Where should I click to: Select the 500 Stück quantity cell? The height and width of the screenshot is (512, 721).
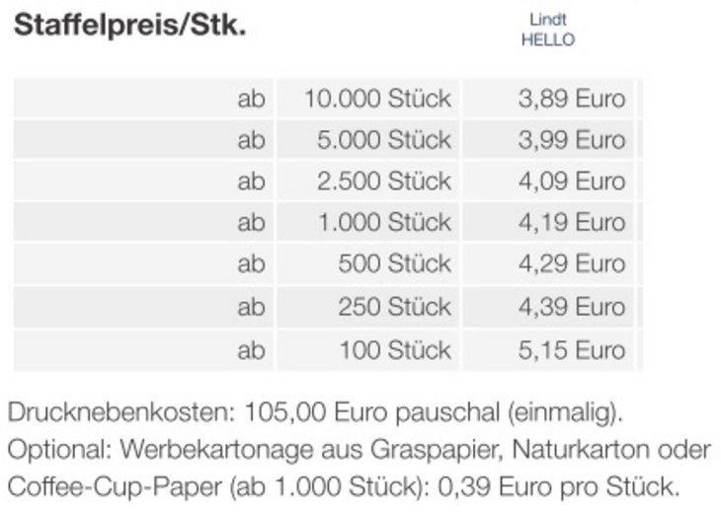point(394,264)
